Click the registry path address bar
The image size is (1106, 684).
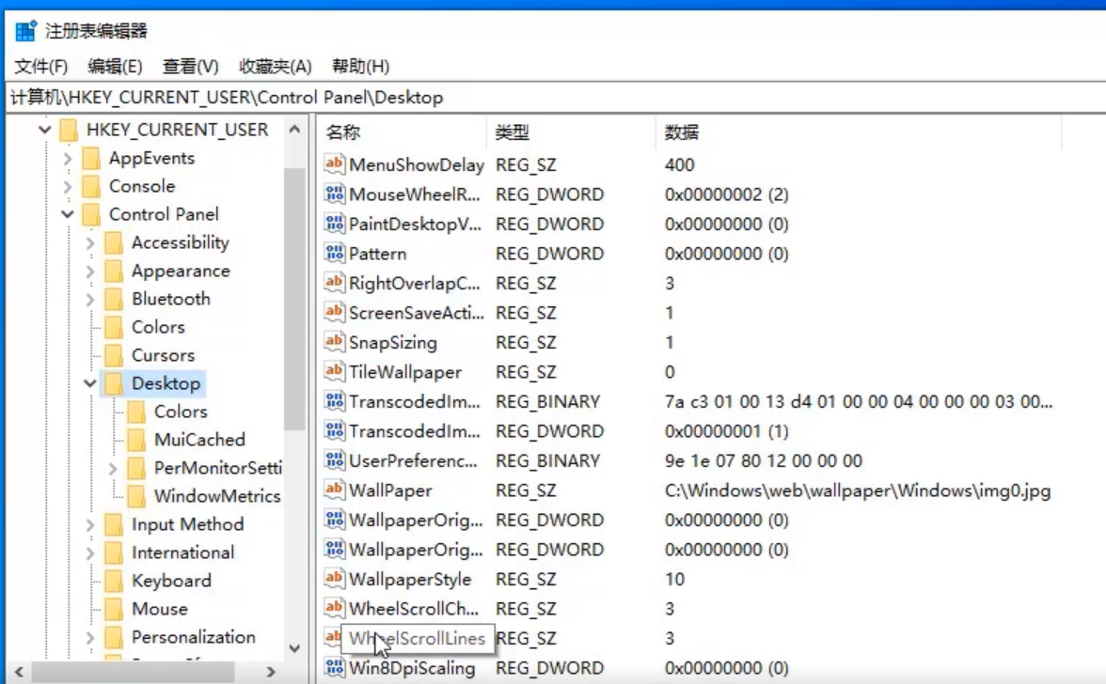[556, 97]
